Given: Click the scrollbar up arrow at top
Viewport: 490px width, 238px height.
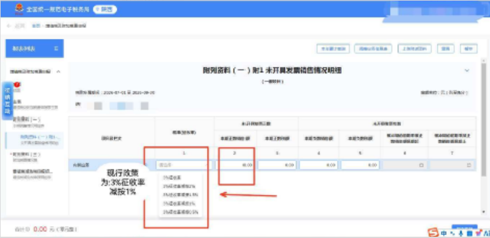Looking at the screenshot, I should [x=484, y=60].
